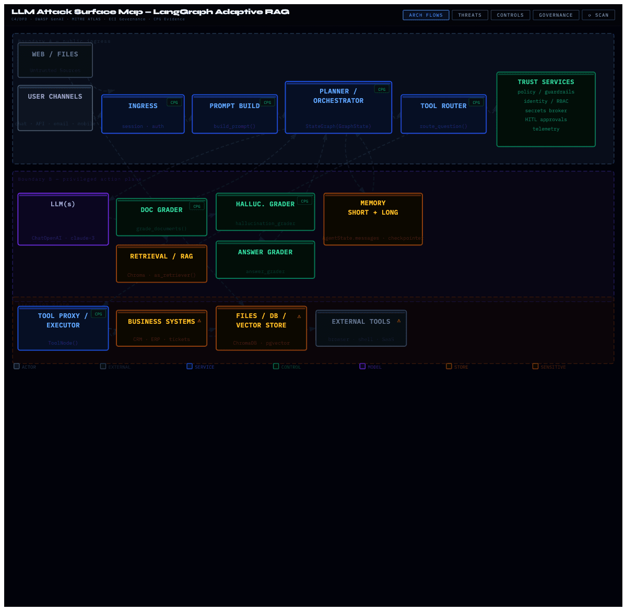
Task: Click the warning triangle on EXTERNAL TOOLS
Action: coord(398,321)
